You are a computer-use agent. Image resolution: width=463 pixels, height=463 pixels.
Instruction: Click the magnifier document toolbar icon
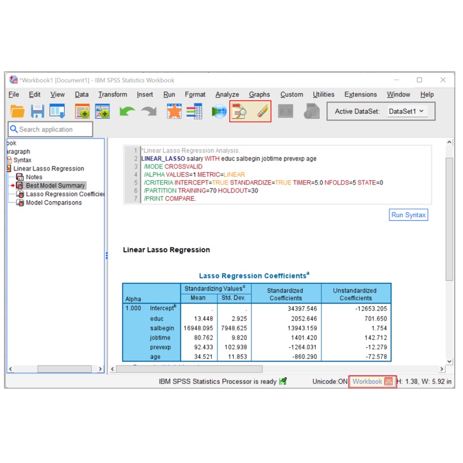[x=239, y=111]
